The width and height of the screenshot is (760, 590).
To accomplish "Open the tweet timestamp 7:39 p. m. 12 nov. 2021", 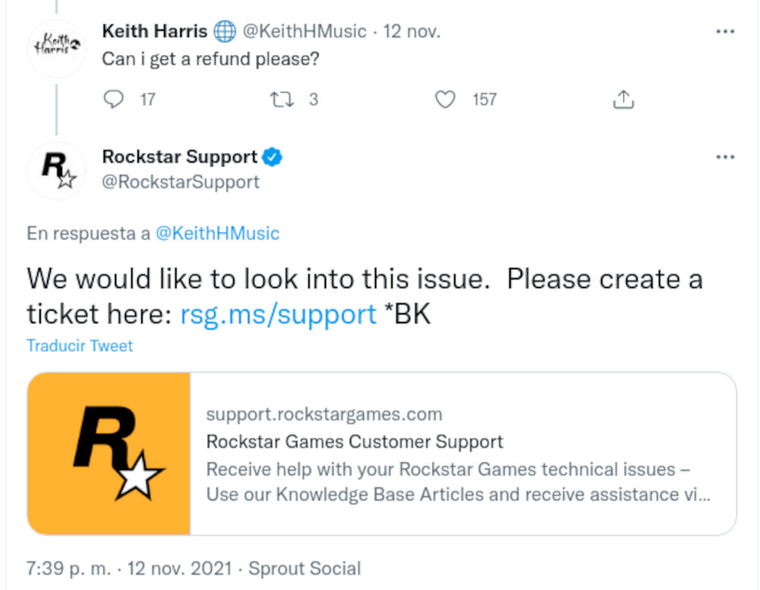I will click(126, 568).
